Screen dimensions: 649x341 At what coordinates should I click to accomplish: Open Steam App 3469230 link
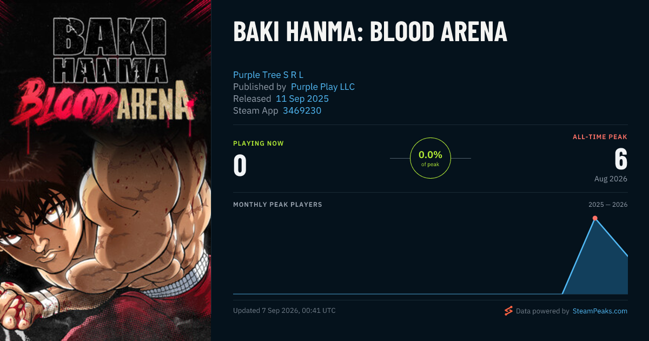pyautogui.click(x=302, y=110)
